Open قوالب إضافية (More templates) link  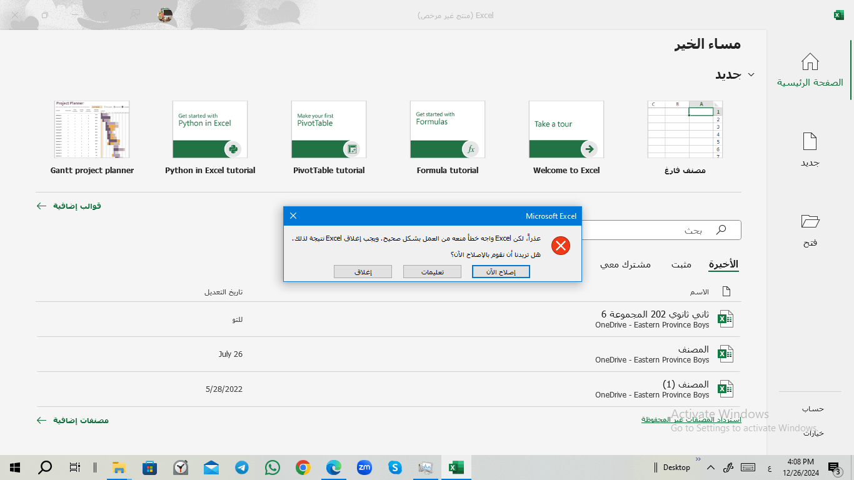pyautogui.click(x=69, y=206)
